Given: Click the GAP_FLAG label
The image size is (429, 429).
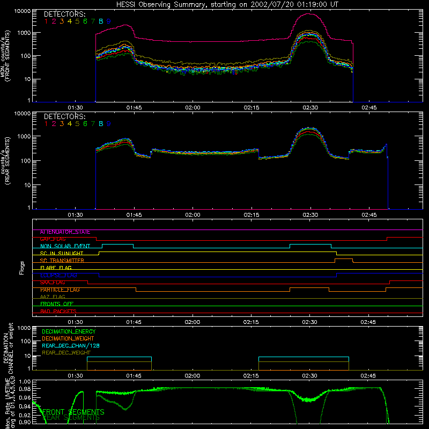Looking at the screenshot, I should (53, 239).
